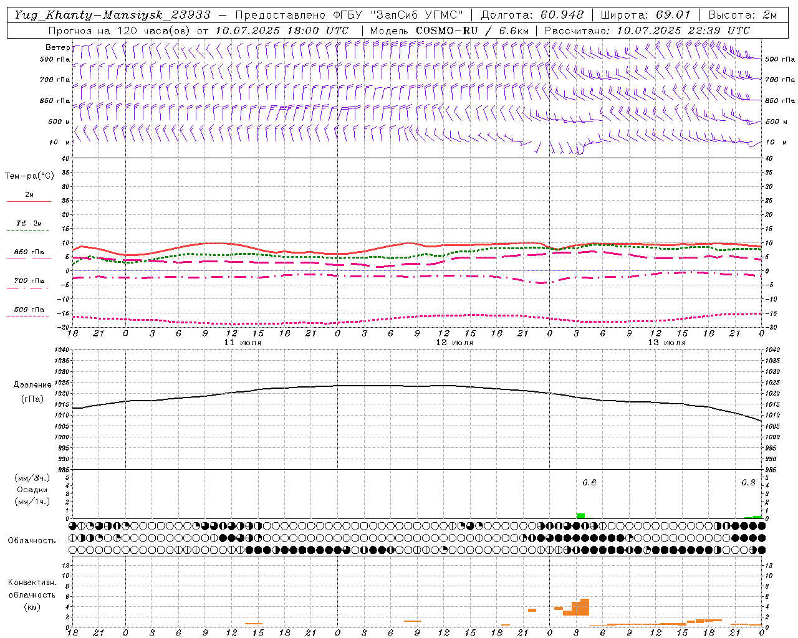This screenshot has height=638, width=798.
Task: Click the green precipitation bar below 0.6
Action: coord(580,515)
